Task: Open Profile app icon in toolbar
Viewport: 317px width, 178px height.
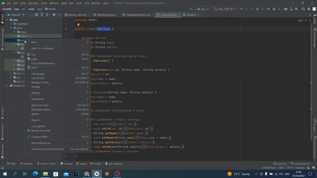Action: [268, 9]
